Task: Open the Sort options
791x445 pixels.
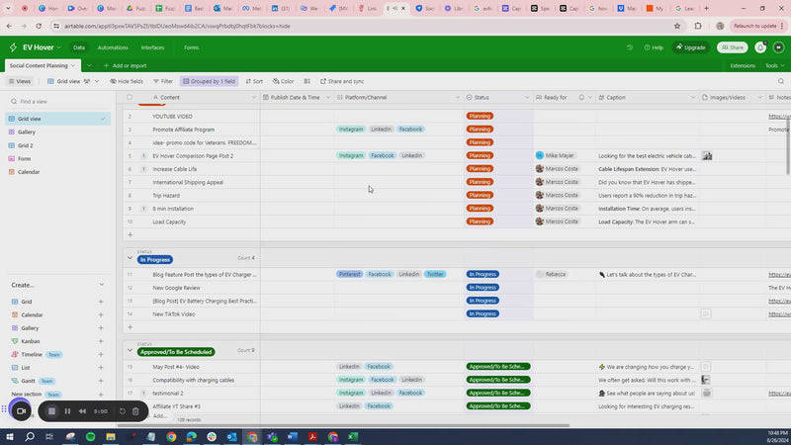Action: point(254,81)
